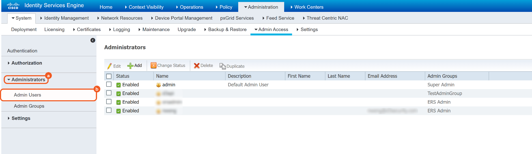Click the Duplicate icon in toolbar
This screenshot has width=532, height=154.
pyautogui.click(x=222, y=66)
